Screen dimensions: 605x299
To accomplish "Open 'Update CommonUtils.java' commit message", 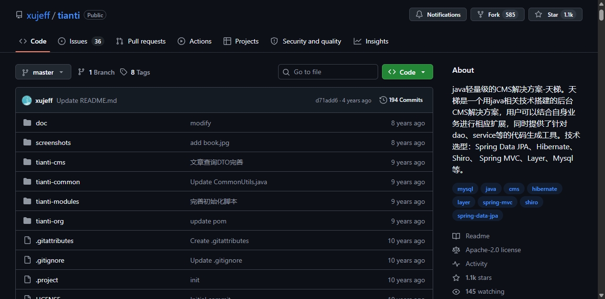I will [x=229, y=182].
